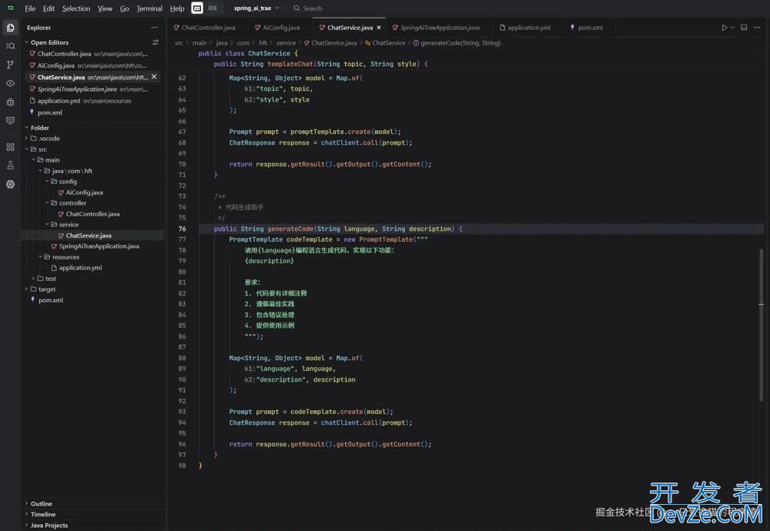The width and height of the screenshot is (770, 531).
Task: Click the split editor layout icon
Action: coord(744,28)
